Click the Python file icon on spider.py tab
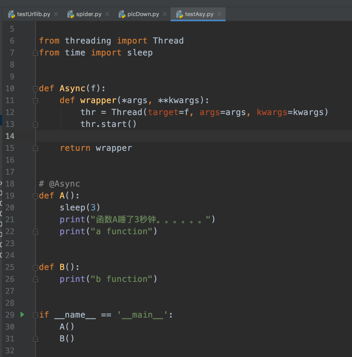The width and height of the screenshot is (352, 357). click(x=71, y=14)
